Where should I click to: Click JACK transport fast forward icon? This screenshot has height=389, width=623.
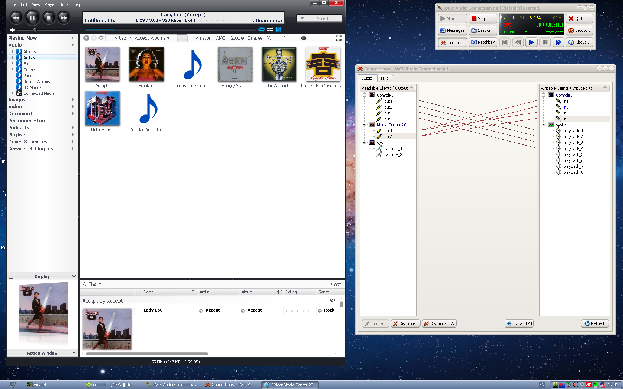click(558, 42)
